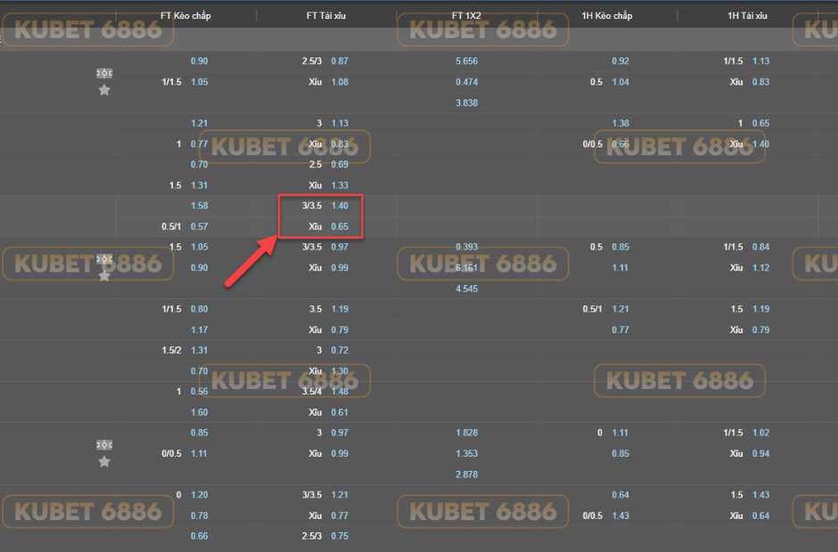The width and height of the screenshot is (838, 552).
Task: Select FT handicap 0 odds 1.20
Action: pyautogui.click(x=200, y=495)
